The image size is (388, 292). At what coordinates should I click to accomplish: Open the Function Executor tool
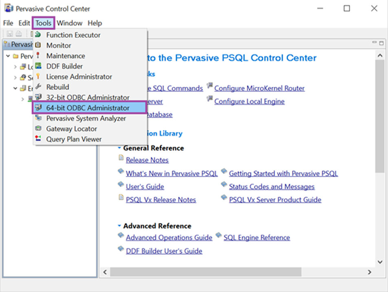tap(90, 35)
